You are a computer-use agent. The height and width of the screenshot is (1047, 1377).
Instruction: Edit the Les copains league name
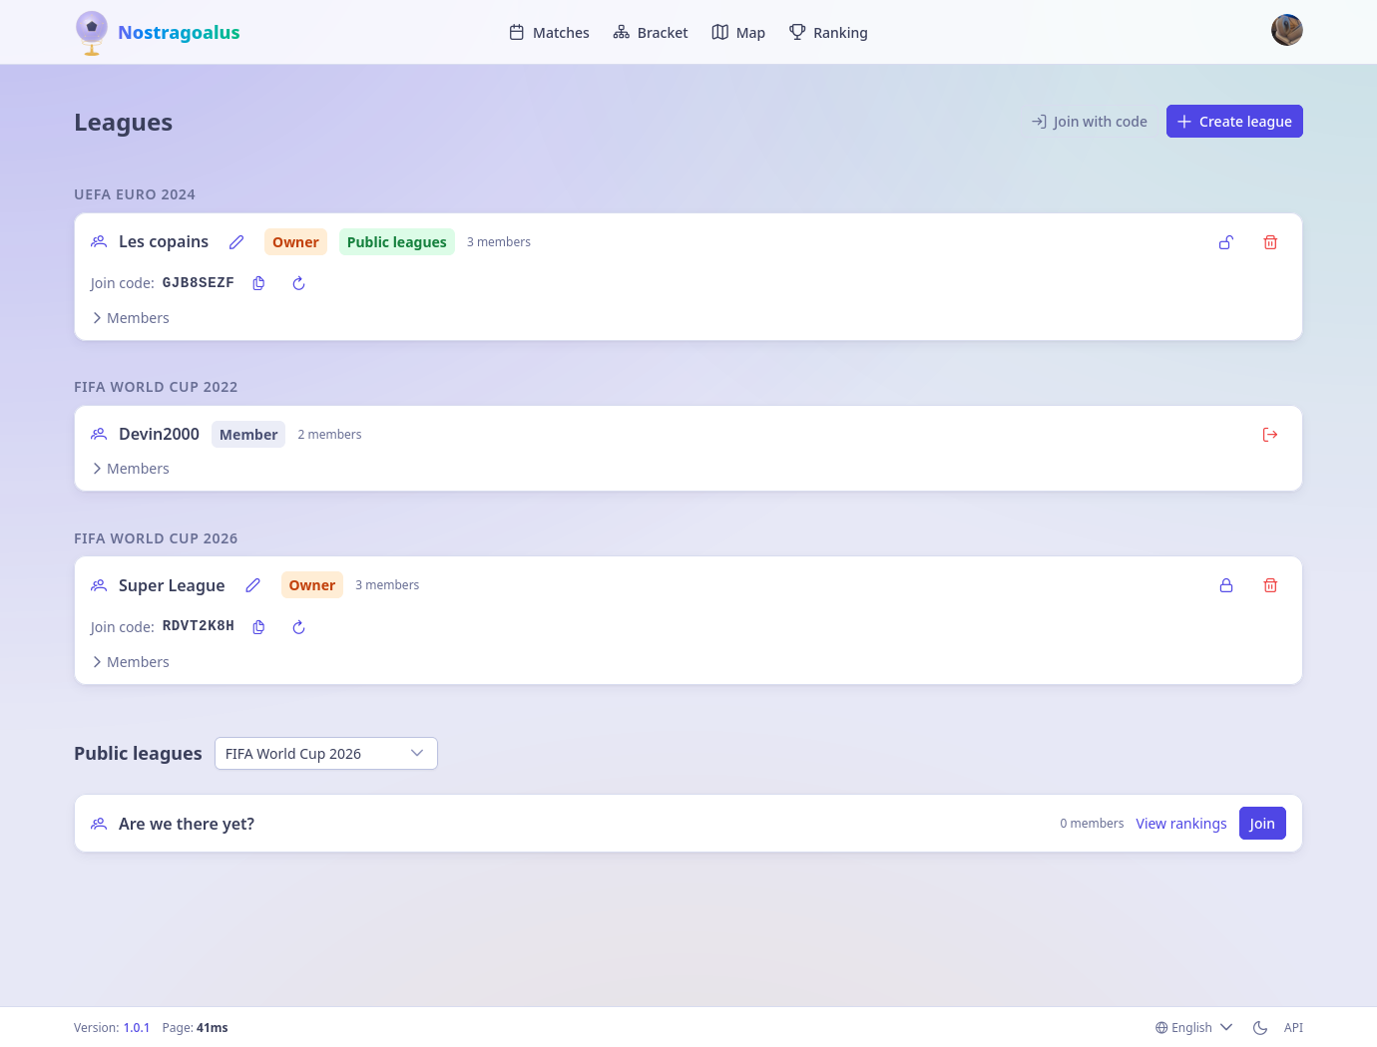236,242
